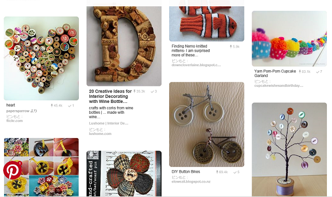Viewport: 332px width, 197px height.
Task: Click the red Pinterest logo badge
Action: 12,170
